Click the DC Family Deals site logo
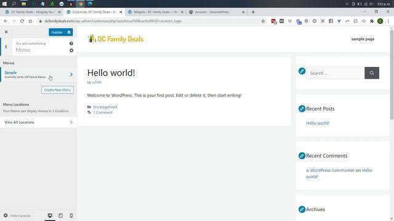The height and width of the screenshot is (221, 394). 116,39
